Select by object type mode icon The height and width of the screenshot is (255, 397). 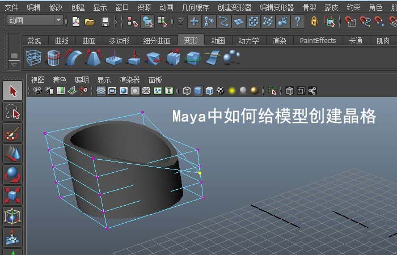pos(147,22)
